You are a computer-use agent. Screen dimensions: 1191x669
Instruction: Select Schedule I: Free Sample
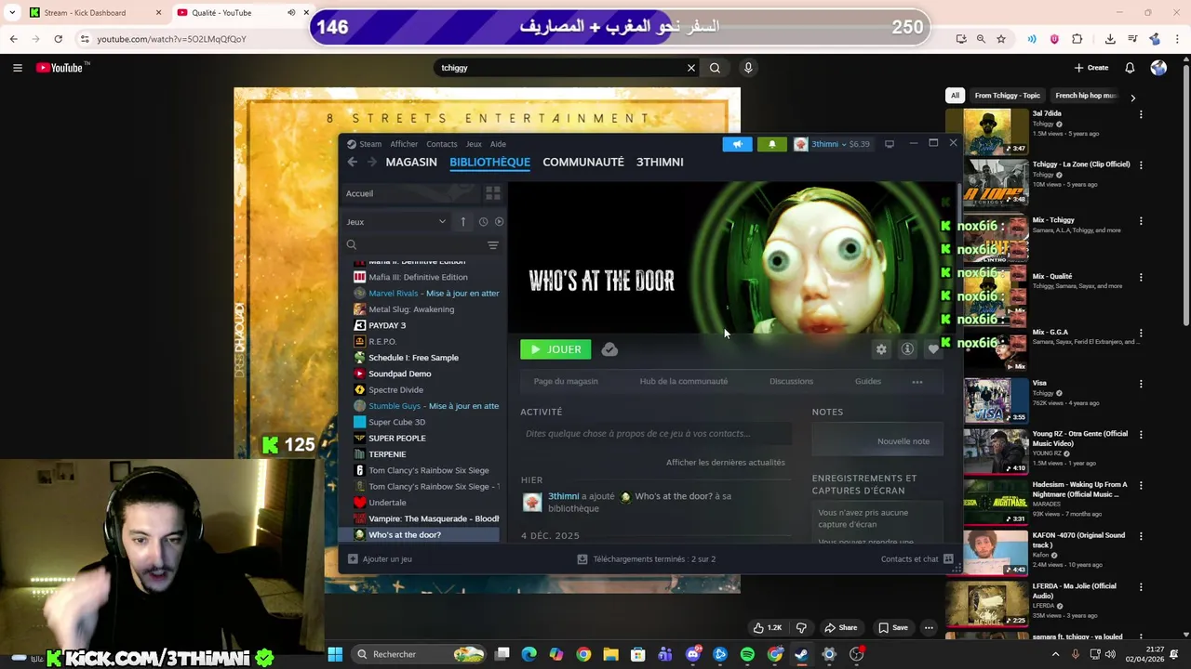(x=413, y=358)
